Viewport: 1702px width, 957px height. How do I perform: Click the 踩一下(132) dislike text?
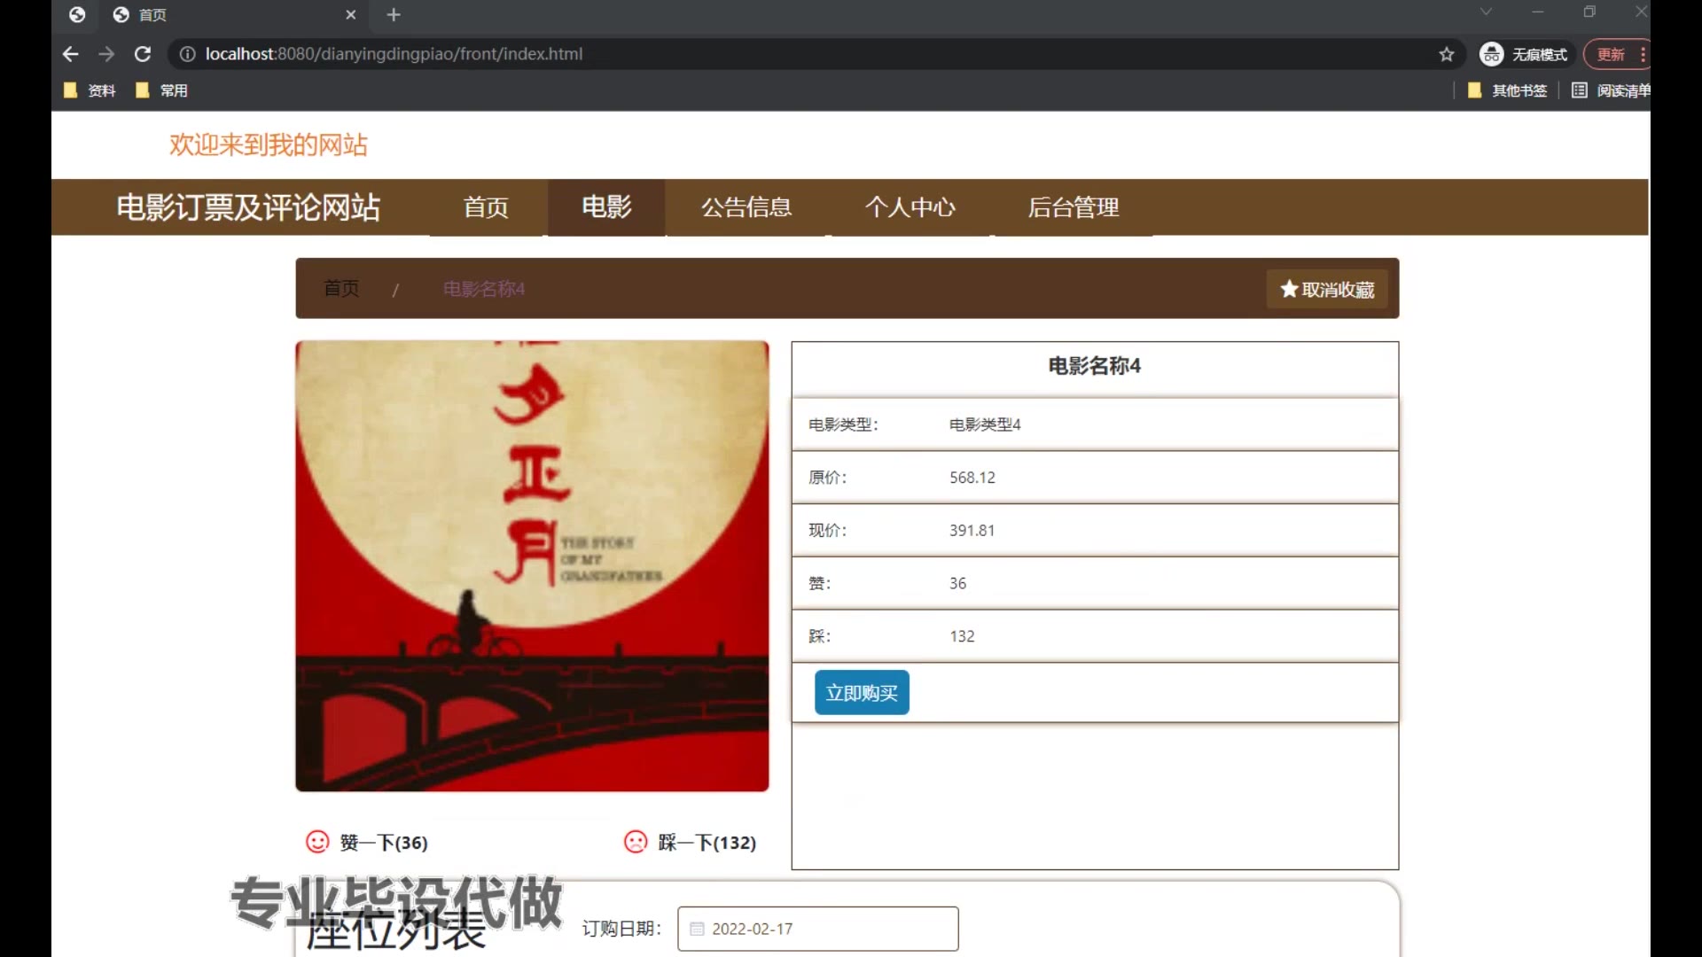pyautogui.click(x=707, y=843)
